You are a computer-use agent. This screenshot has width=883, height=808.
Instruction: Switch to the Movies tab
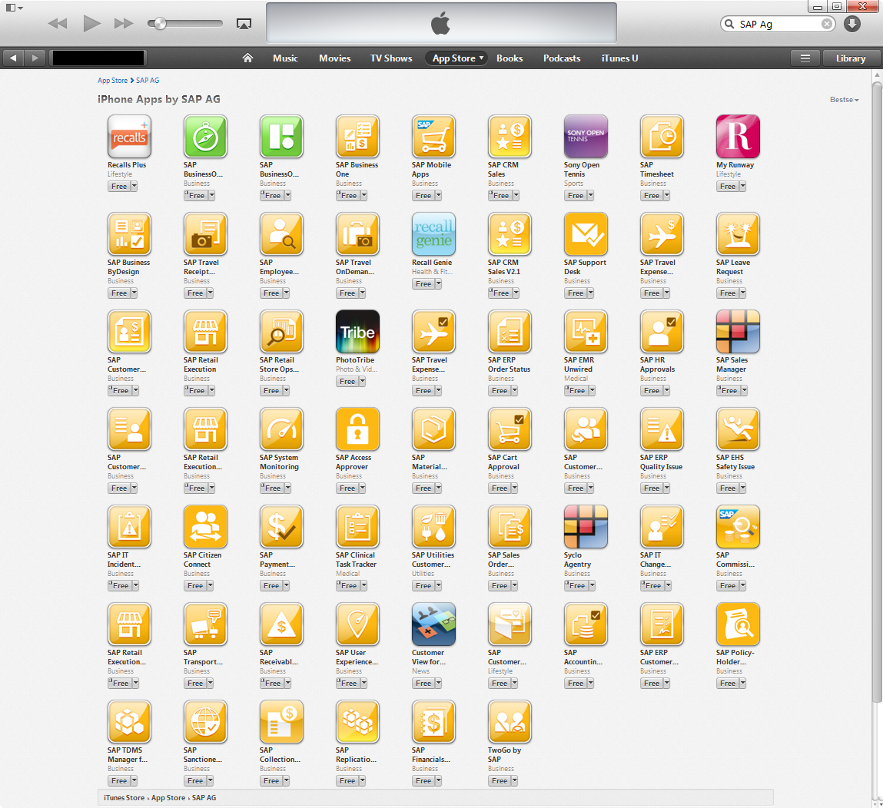pos(334,58)
